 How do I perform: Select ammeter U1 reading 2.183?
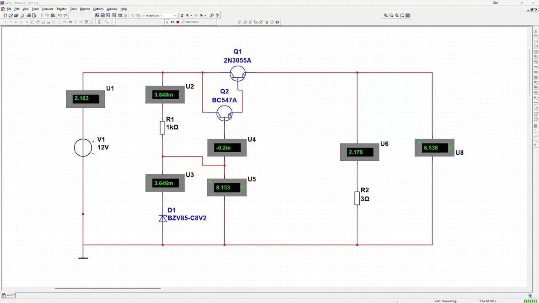click(85, 99)
